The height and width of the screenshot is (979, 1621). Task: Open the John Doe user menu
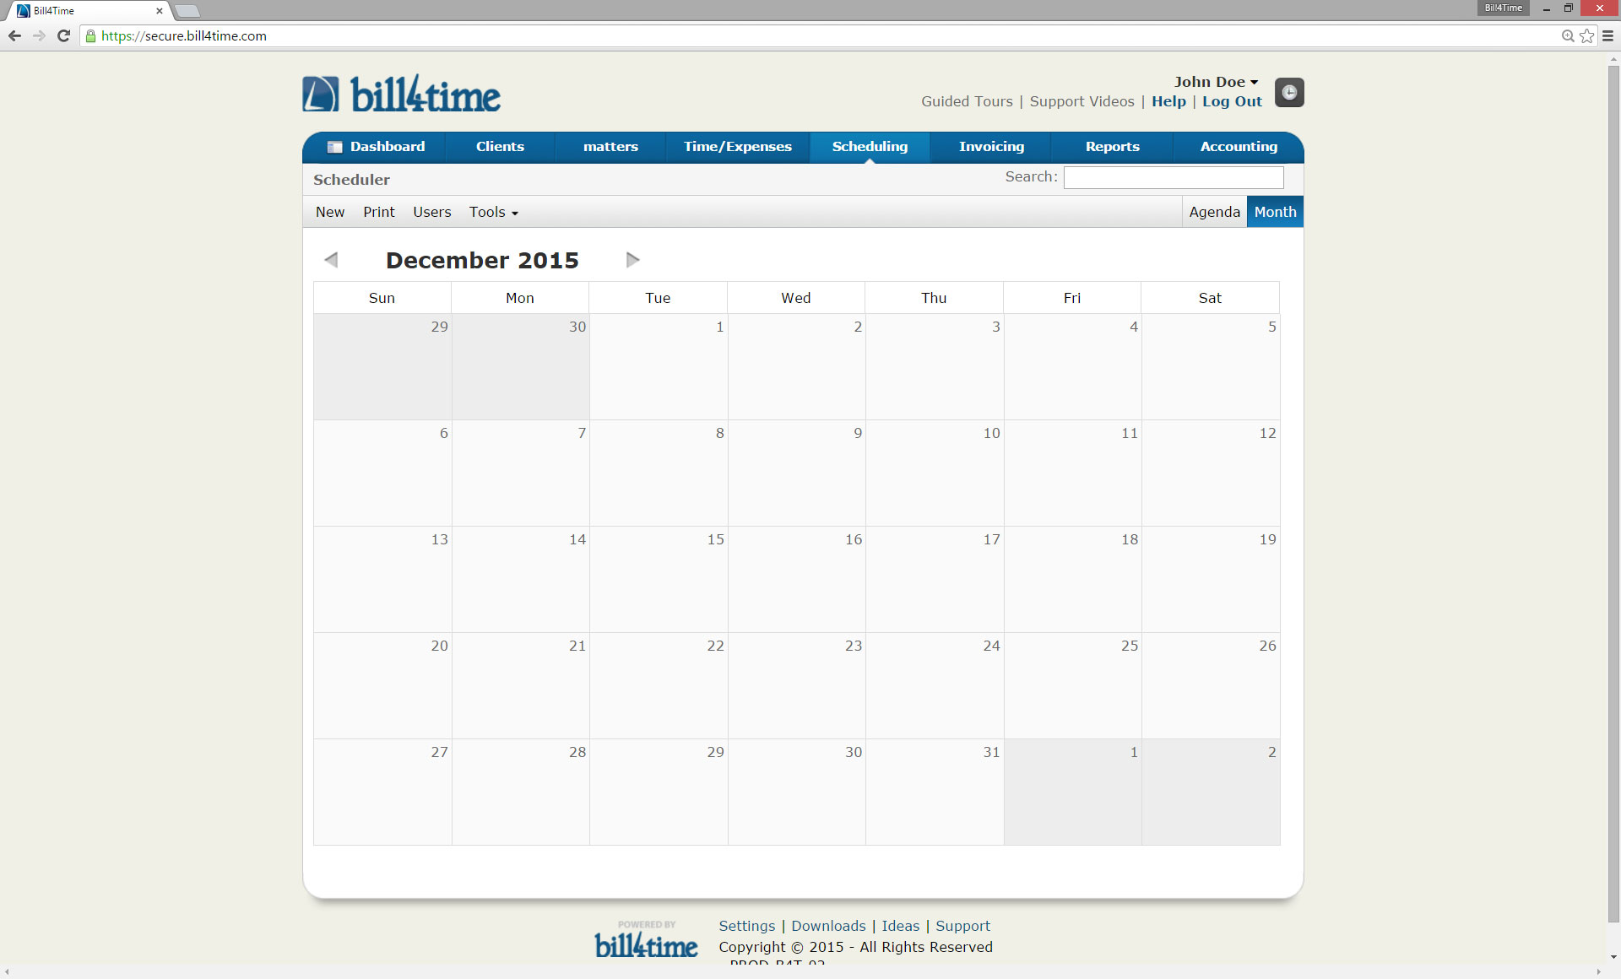click(x=1216, y=82)
